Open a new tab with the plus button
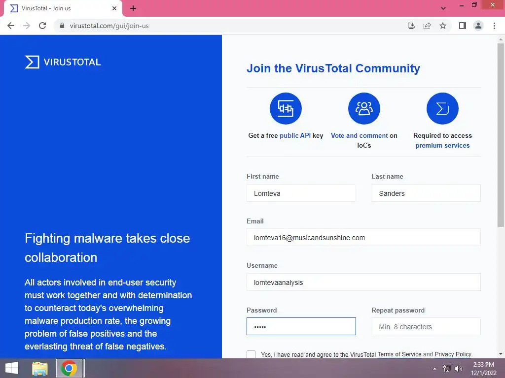The height and width of the screenshot is (378, 505). click(x=133, y=8)
